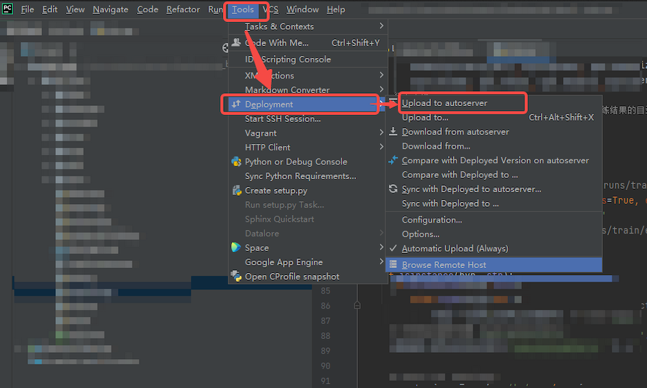This screenshot has width=647, height=388.
Task: Click the Python console icon
Action: pyautogui.click(x=236, y=161)
